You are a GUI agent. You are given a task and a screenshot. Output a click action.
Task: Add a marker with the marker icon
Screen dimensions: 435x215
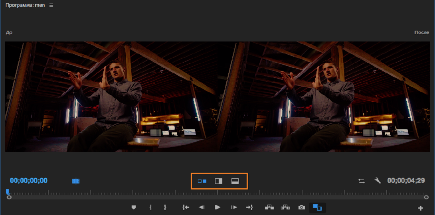133,207
